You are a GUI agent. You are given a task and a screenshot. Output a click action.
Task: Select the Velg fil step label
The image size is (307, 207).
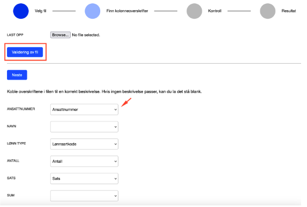41,11
